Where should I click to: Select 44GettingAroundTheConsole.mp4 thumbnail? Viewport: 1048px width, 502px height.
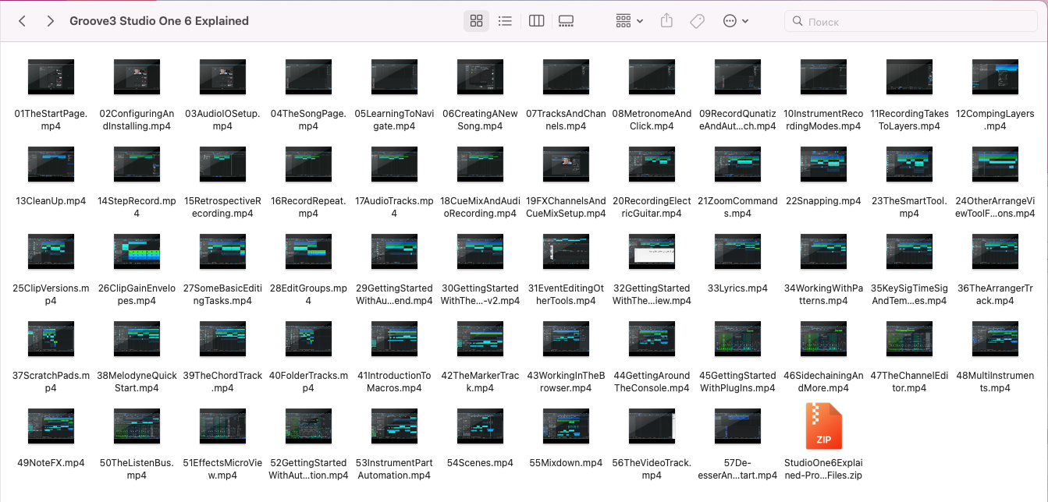[x=652, y=339]
